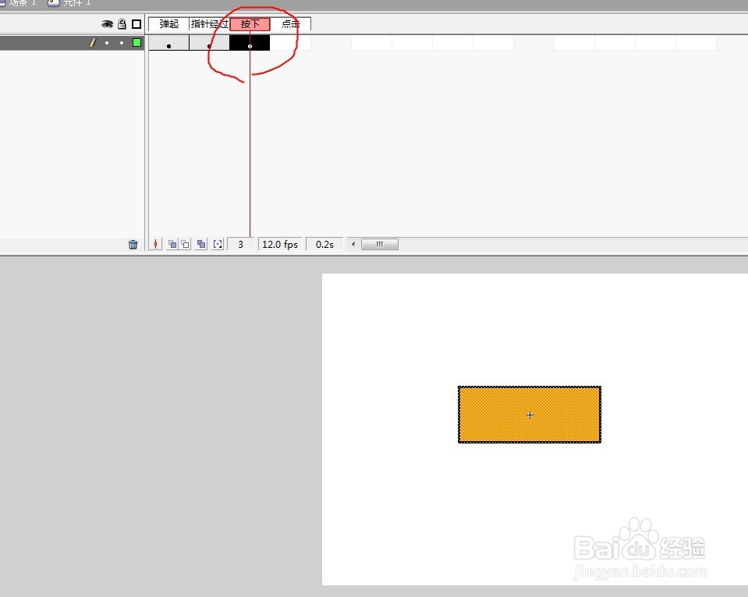
Task: Click the crosshair registration point in the rectangle
Action: [x=530, y=415]
